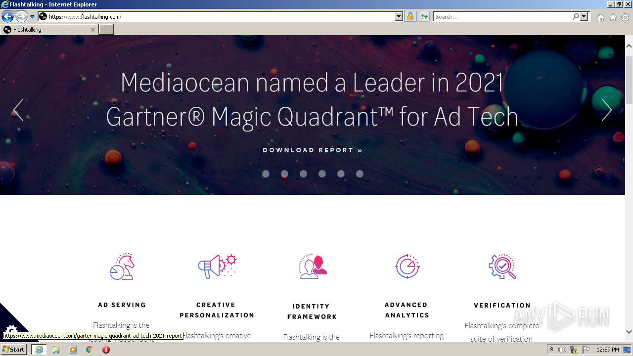Click 'Flashtalking's reporting' description text

pos(407,336)
